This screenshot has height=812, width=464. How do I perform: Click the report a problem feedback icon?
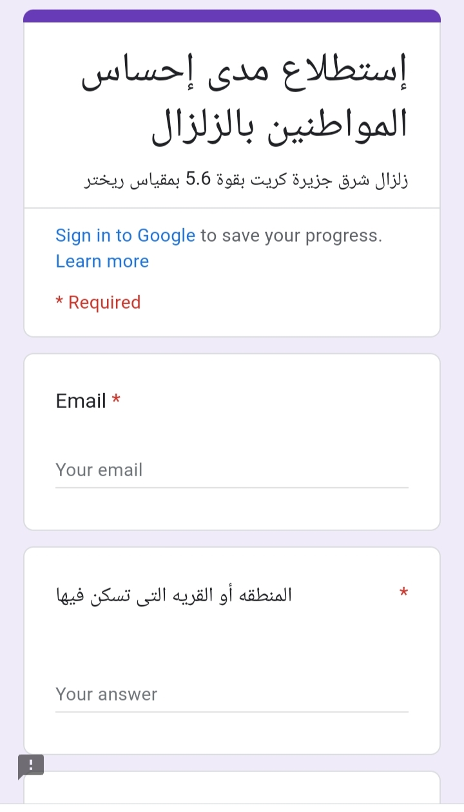click(31, 766)
